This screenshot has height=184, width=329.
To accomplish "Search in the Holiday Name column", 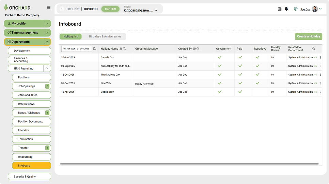I will point(124,49).
